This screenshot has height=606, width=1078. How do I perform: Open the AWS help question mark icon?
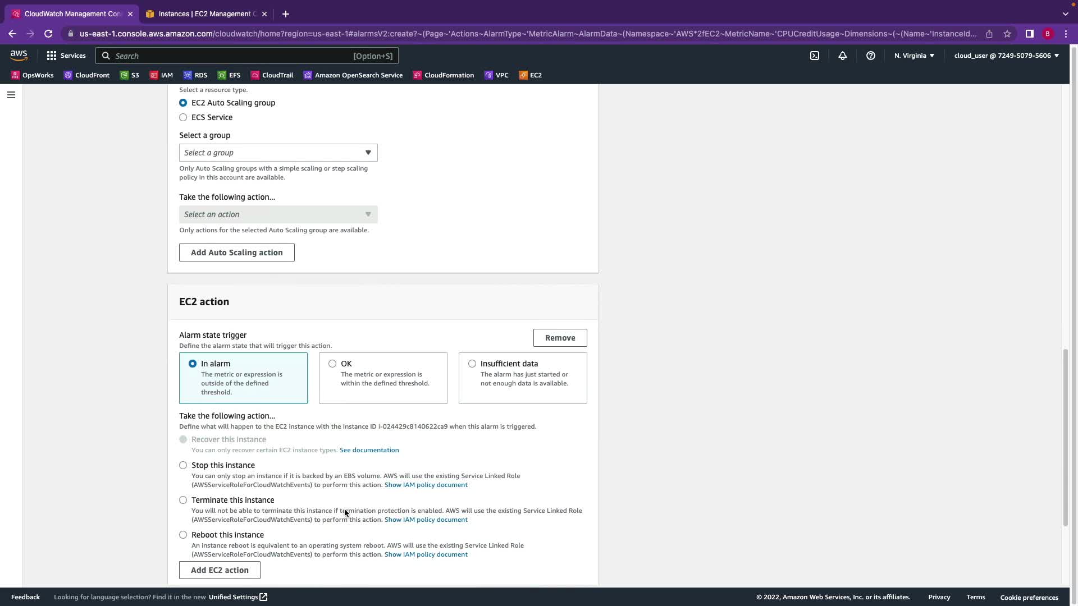point(870,56)
